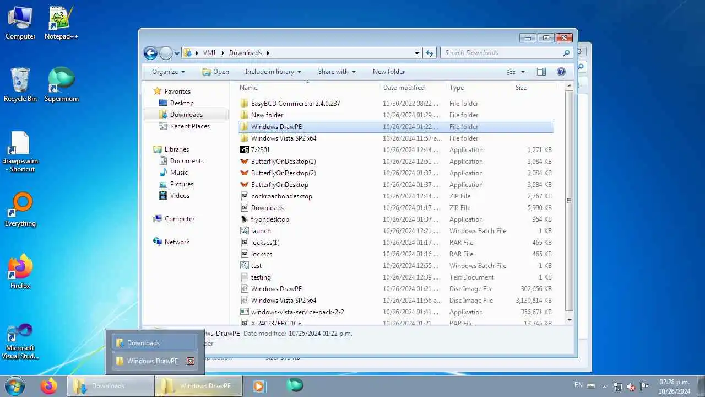Open the recent pages dropdown arrow
This screenshot has height=397, width=705.
click(177, 53)
